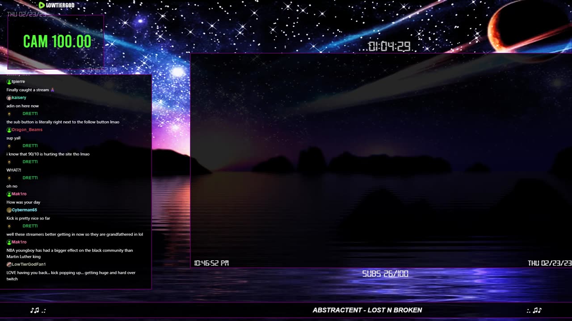Click the NBA youngboy chat message
Screen dimensions: 572x321
click(70, 253)
